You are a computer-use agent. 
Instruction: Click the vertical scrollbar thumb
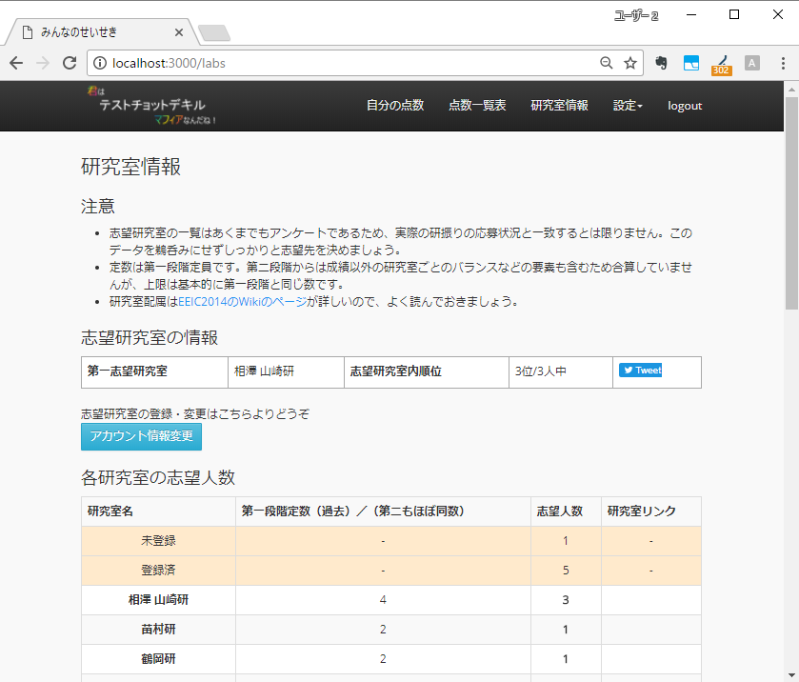point(791,203)
